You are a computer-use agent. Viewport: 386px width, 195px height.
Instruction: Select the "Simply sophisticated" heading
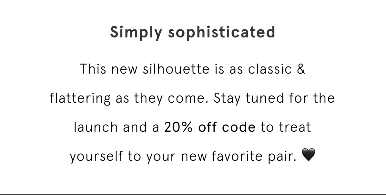click(193, 32)
